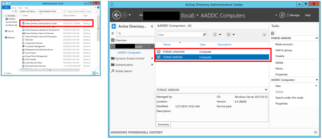Click the (local) domain server icon
Screen dimensions: 322x139
coord(113,47)
